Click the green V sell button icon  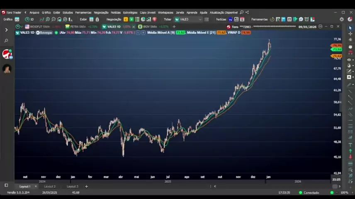131,19
